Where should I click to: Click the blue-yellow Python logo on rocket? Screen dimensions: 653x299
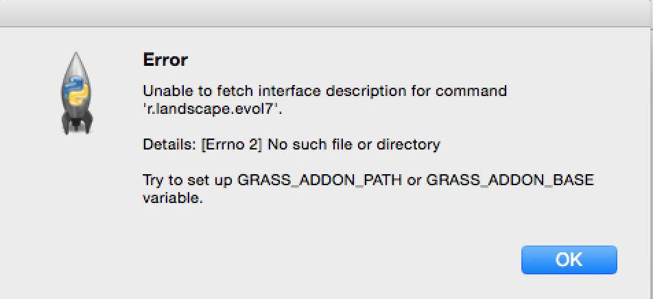tap(77, 91)
